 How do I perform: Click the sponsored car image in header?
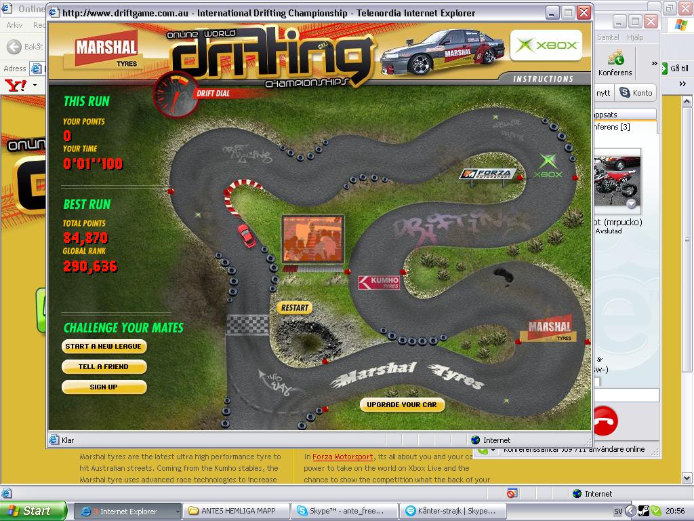[442, 52]
